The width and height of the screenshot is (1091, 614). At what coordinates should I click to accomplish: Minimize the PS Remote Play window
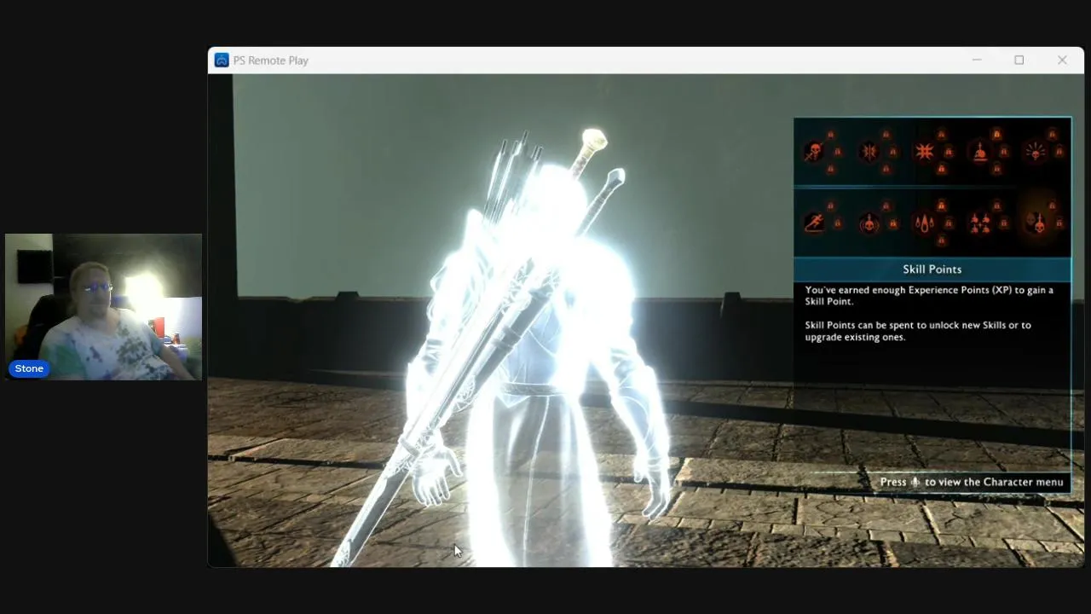977,61
